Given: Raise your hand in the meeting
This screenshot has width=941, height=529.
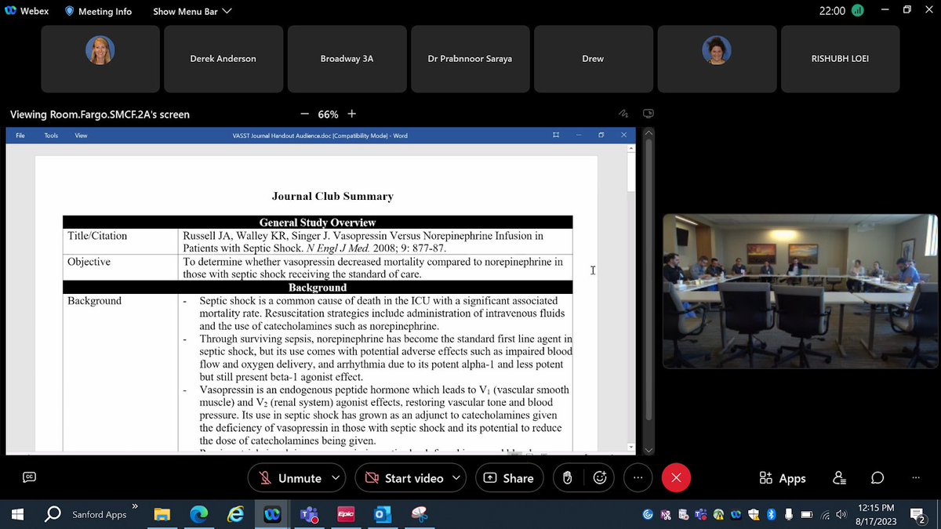Looking at the screenshot, I should (x=566, y=477).
